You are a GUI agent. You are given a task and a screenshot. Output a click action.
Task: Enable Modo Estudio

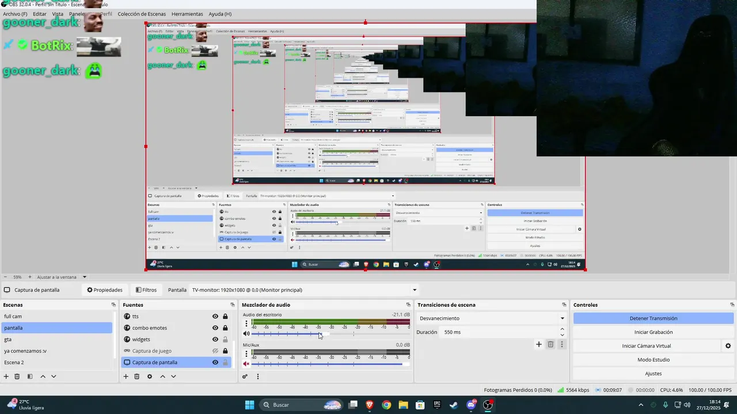(654, 359)
